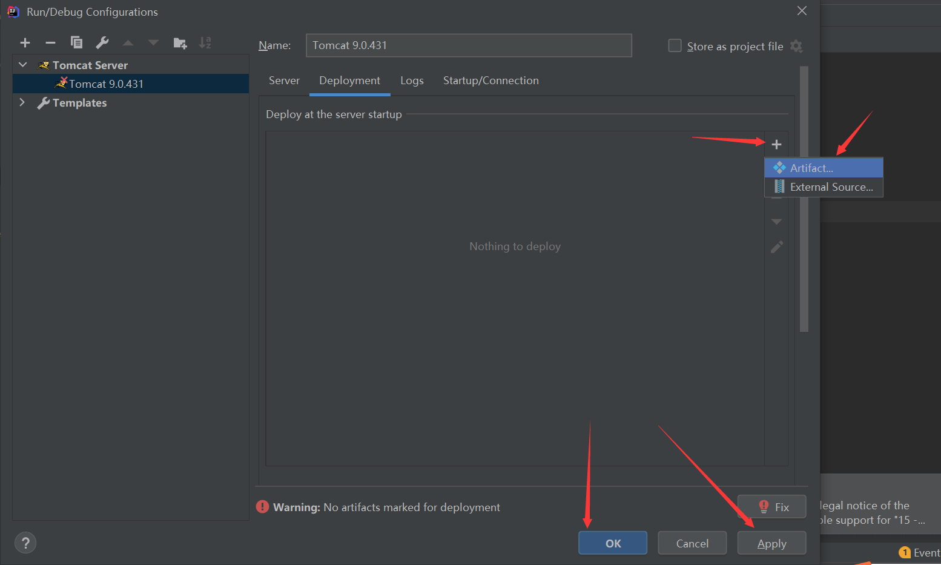Open the project file storage gear settings
This screenshot has width=941, height=565.
point(796,46)
